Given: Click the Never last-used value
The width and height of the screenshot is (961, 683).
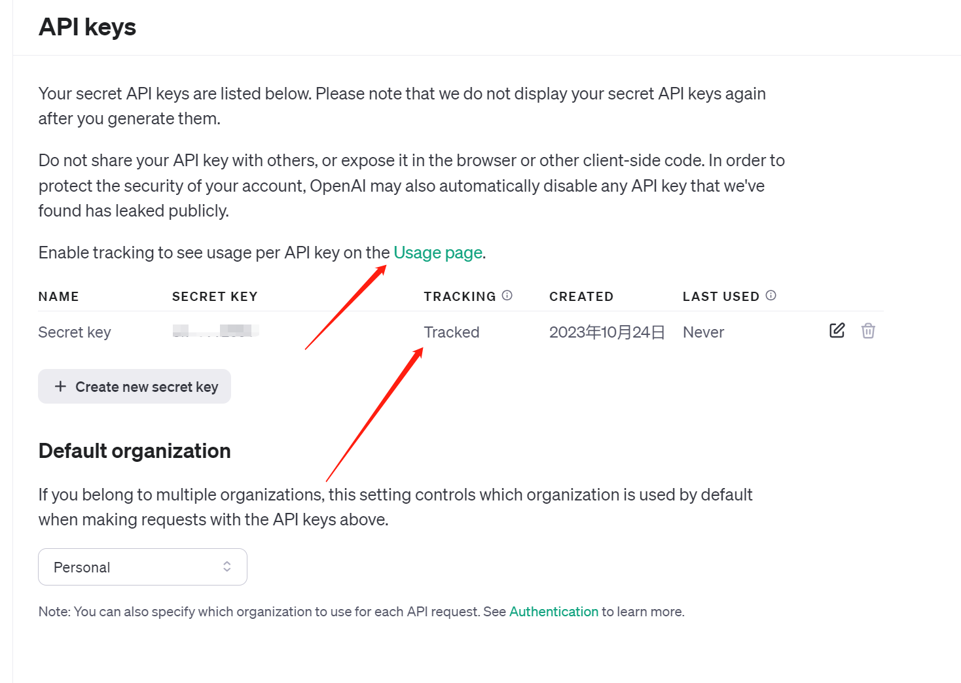Looking at the screenshot, I should click(x=703, y=332).
